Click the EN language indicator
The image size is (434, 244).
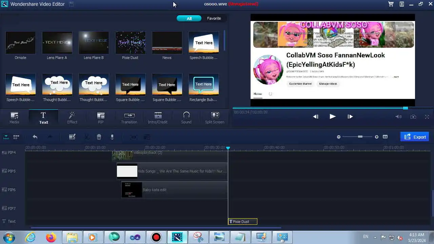(x=366, y=237)
